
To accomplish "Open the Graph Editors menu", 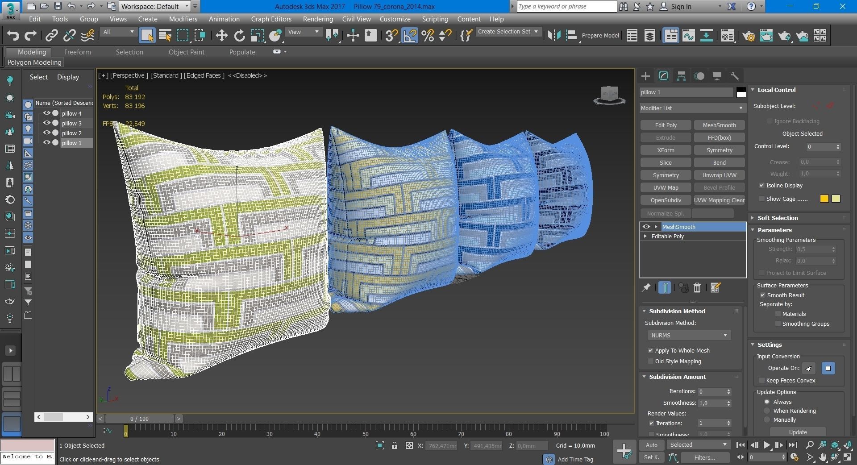I will click(x=271, y=19).
